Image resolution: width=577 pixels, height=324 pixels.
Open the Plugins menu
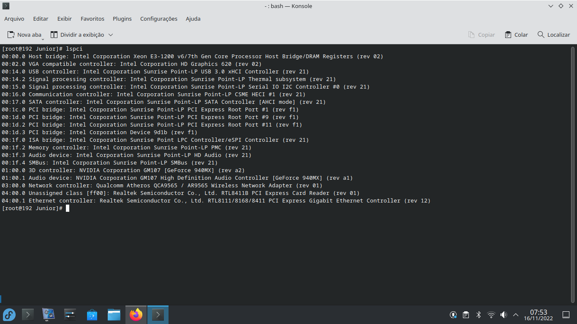pyautogui.click(x=122, y=19)
